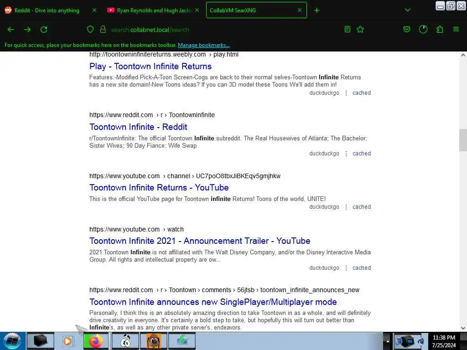Open the taskbar clock showing 11:38 PM
Image resolution: width=467 pixels, height=350 pixels.
coord(444,341)
